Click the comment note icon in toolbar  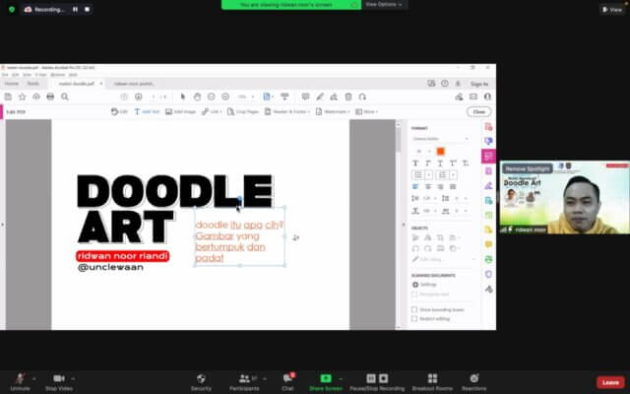[305, 97]
